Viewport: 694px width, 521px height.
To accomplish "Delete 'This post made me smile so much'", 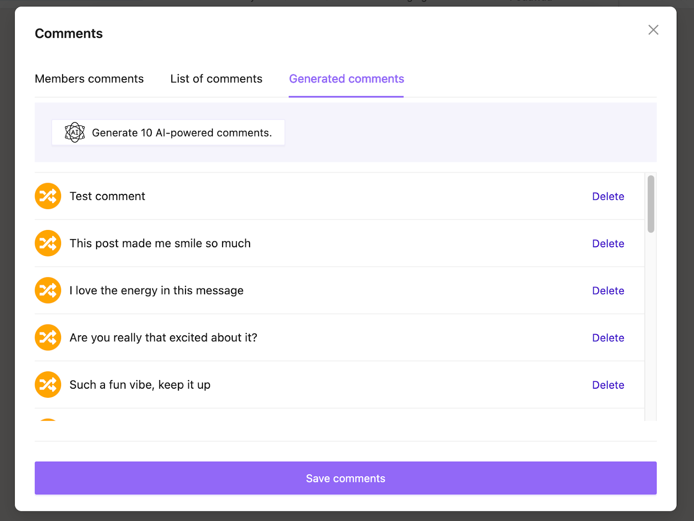I will click(x=608, y=243).
